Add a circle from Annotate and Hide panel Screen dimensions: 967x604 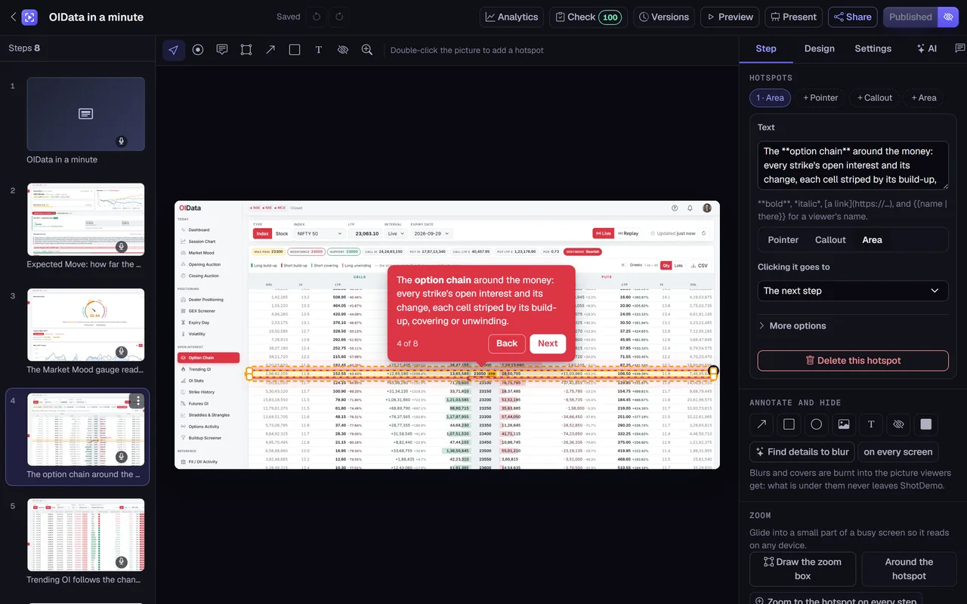click(x=816, y=424)
